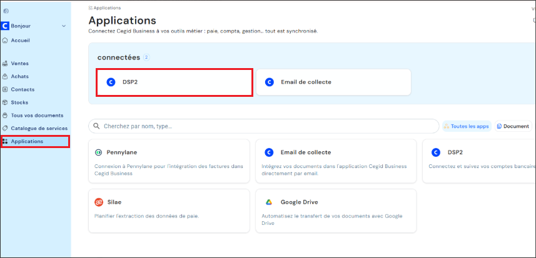Open the connected DSP2 card
This screenshot has width=536, height=258.
[174, 82]
